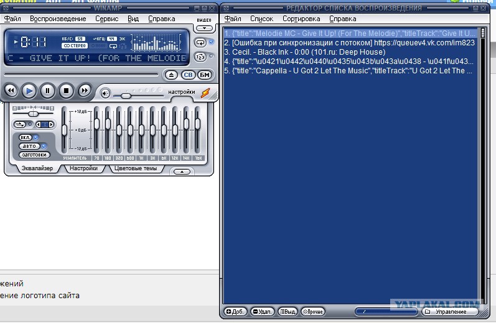
Task: Toggle repeat mode button
Action: [x=200, y=42]
